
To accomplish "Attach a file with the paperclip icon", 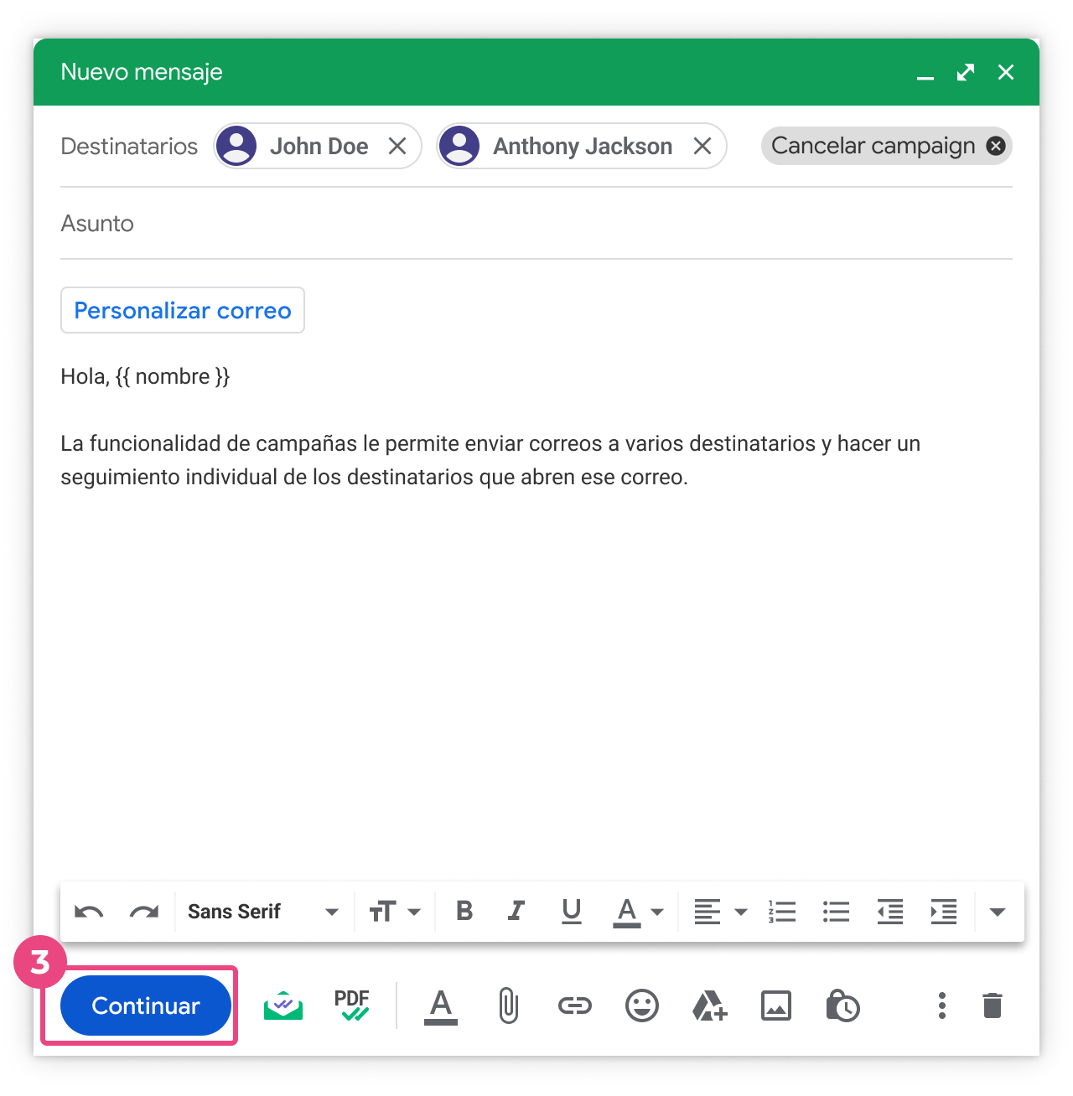I will click(x=508, y=1006).
